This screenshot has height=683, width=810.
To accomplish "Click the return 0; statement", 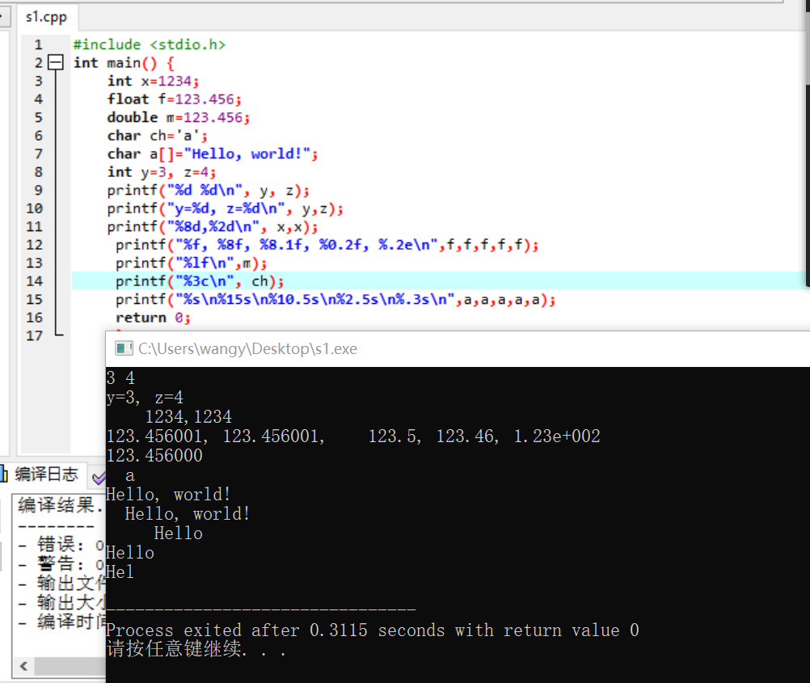I will coord(153,318).
